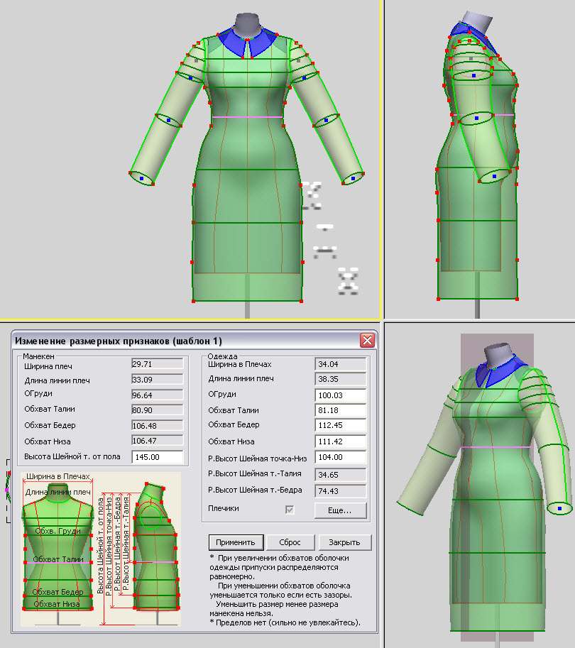Select Р.Высот Шейная т.-Талия field 34.65
The image size is (575, 648).
tap(340, 475)
